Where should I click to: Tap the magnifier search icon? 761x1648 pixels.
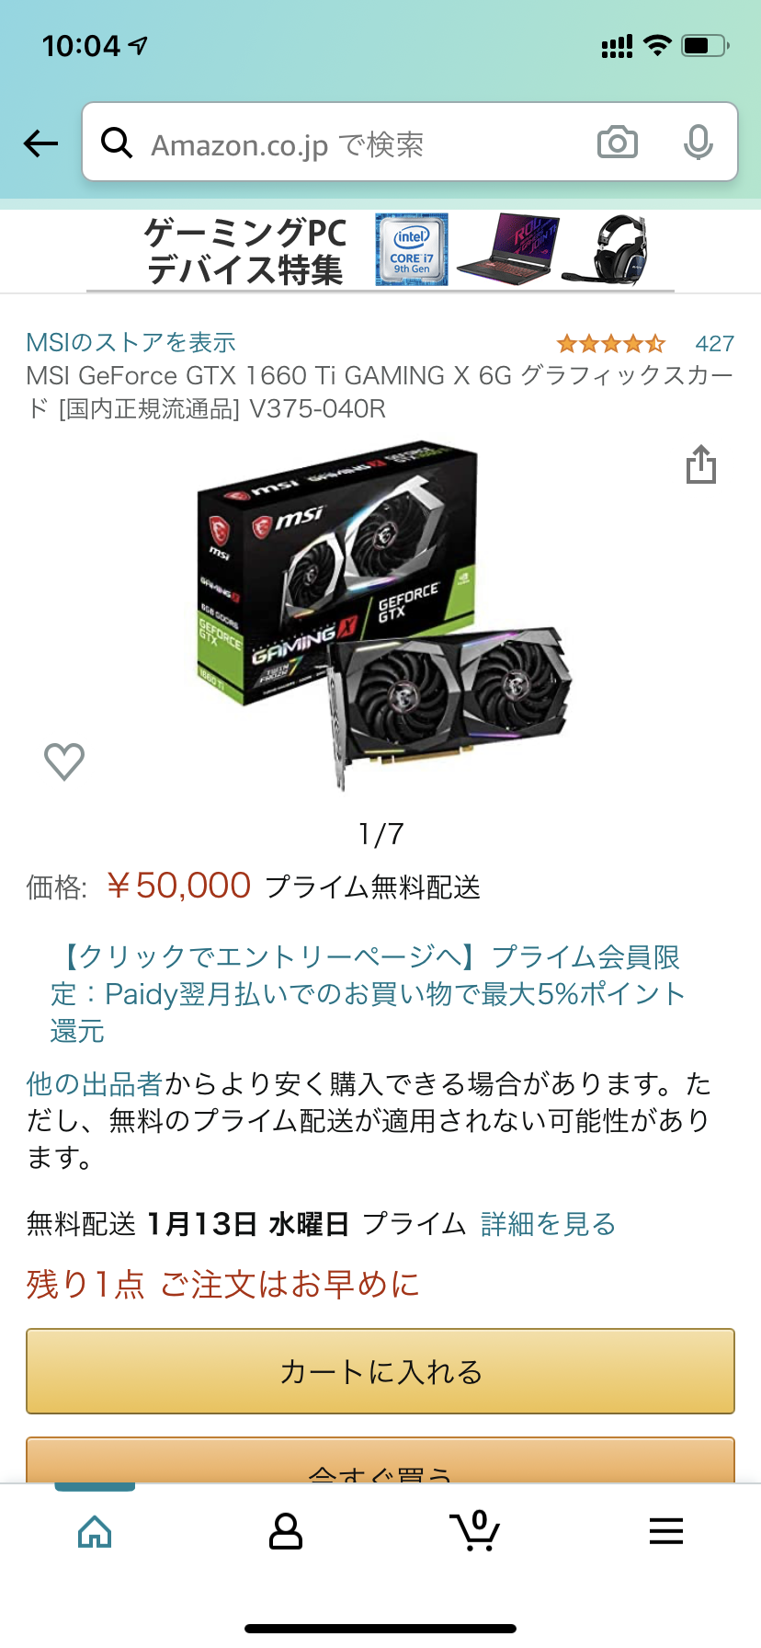[x=117, y=143]
